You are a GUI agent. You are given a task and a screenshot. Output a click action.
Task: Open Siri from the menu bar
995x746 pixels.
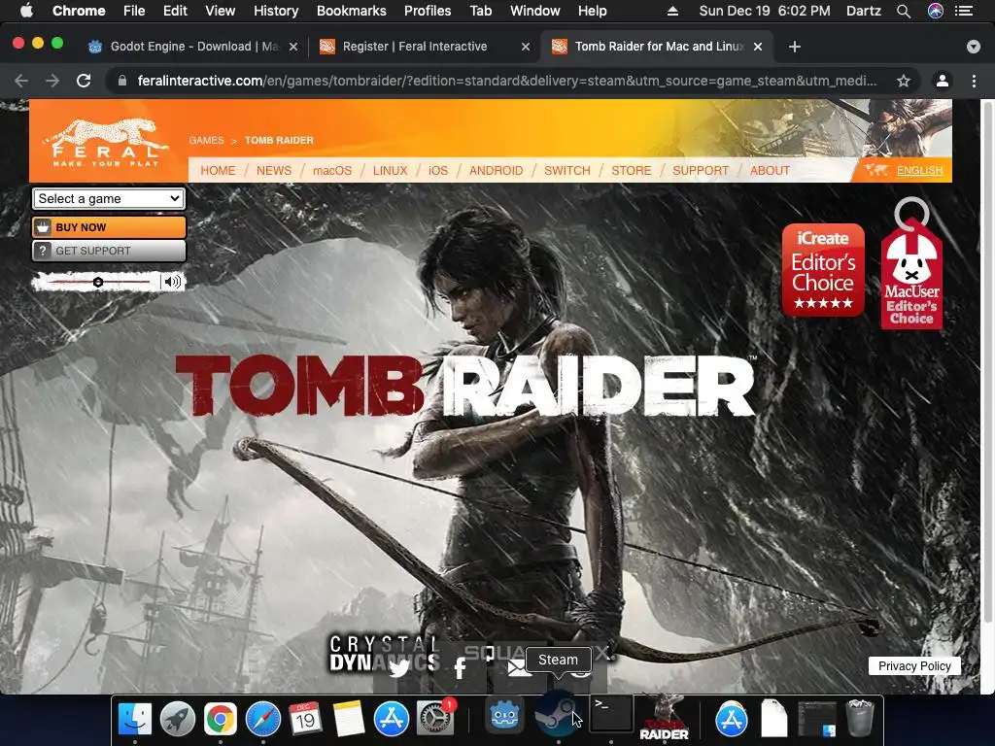pos(936,11)
